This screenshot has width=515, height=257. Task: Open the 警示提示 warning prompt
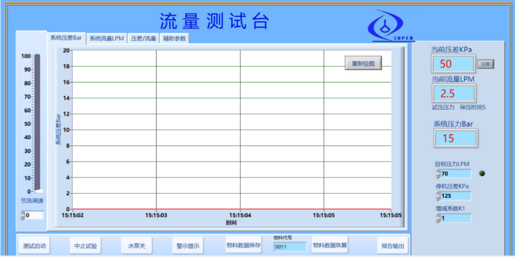(187, 246)
